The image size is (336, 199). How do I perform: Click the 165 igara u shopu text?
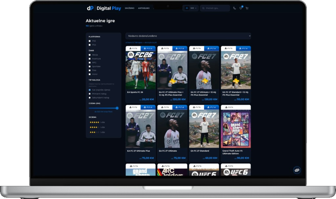[x=94, y=26]
